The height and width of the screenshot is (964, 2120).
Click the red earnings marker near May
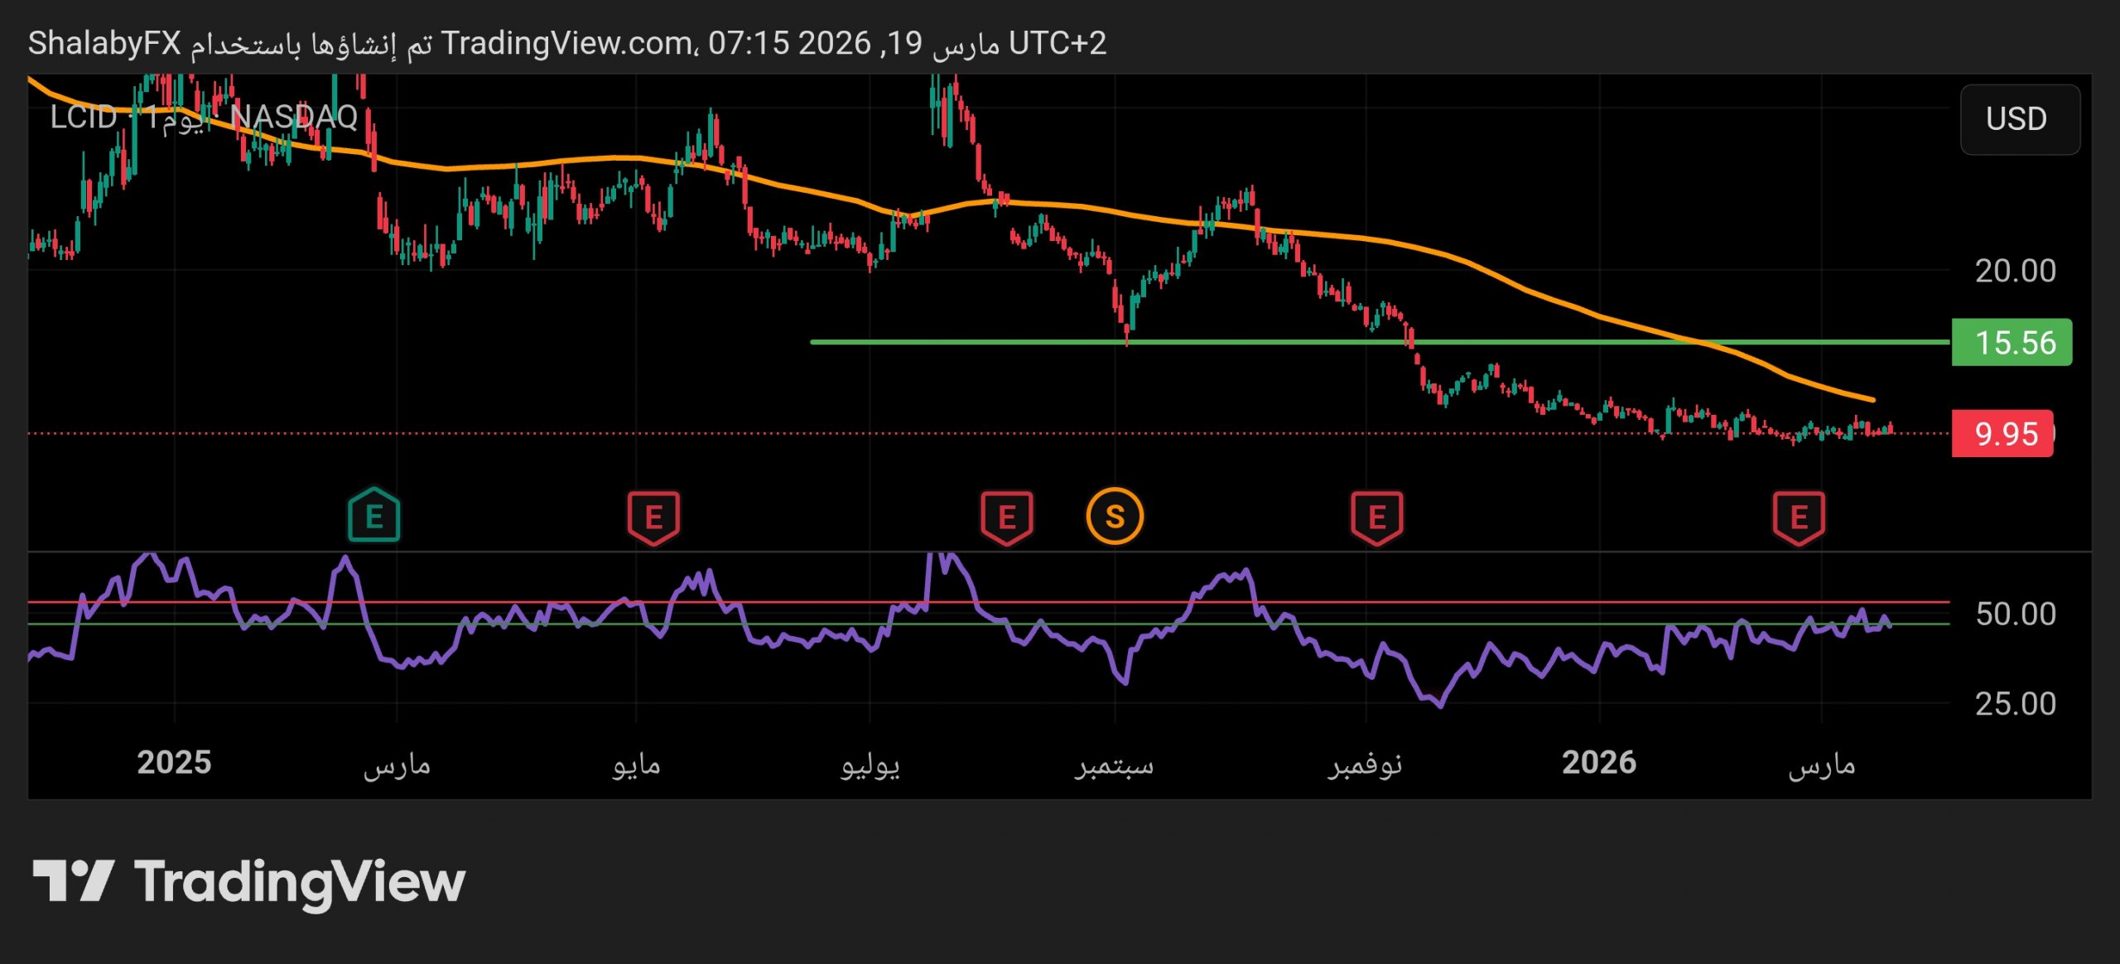pos(653,518)
